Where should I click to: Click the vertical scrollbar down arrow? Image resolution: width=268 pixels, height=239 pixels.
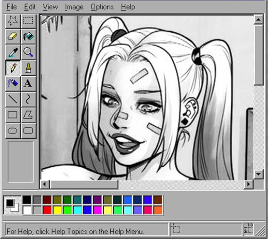(x=258, y=174)
